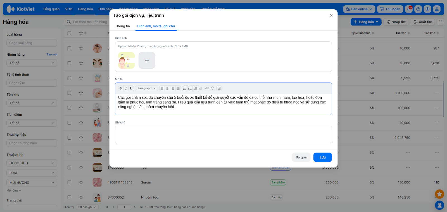Open the Paragraph style dropdown
This screenshot has height=212, width=447.
tap(147, 88)
